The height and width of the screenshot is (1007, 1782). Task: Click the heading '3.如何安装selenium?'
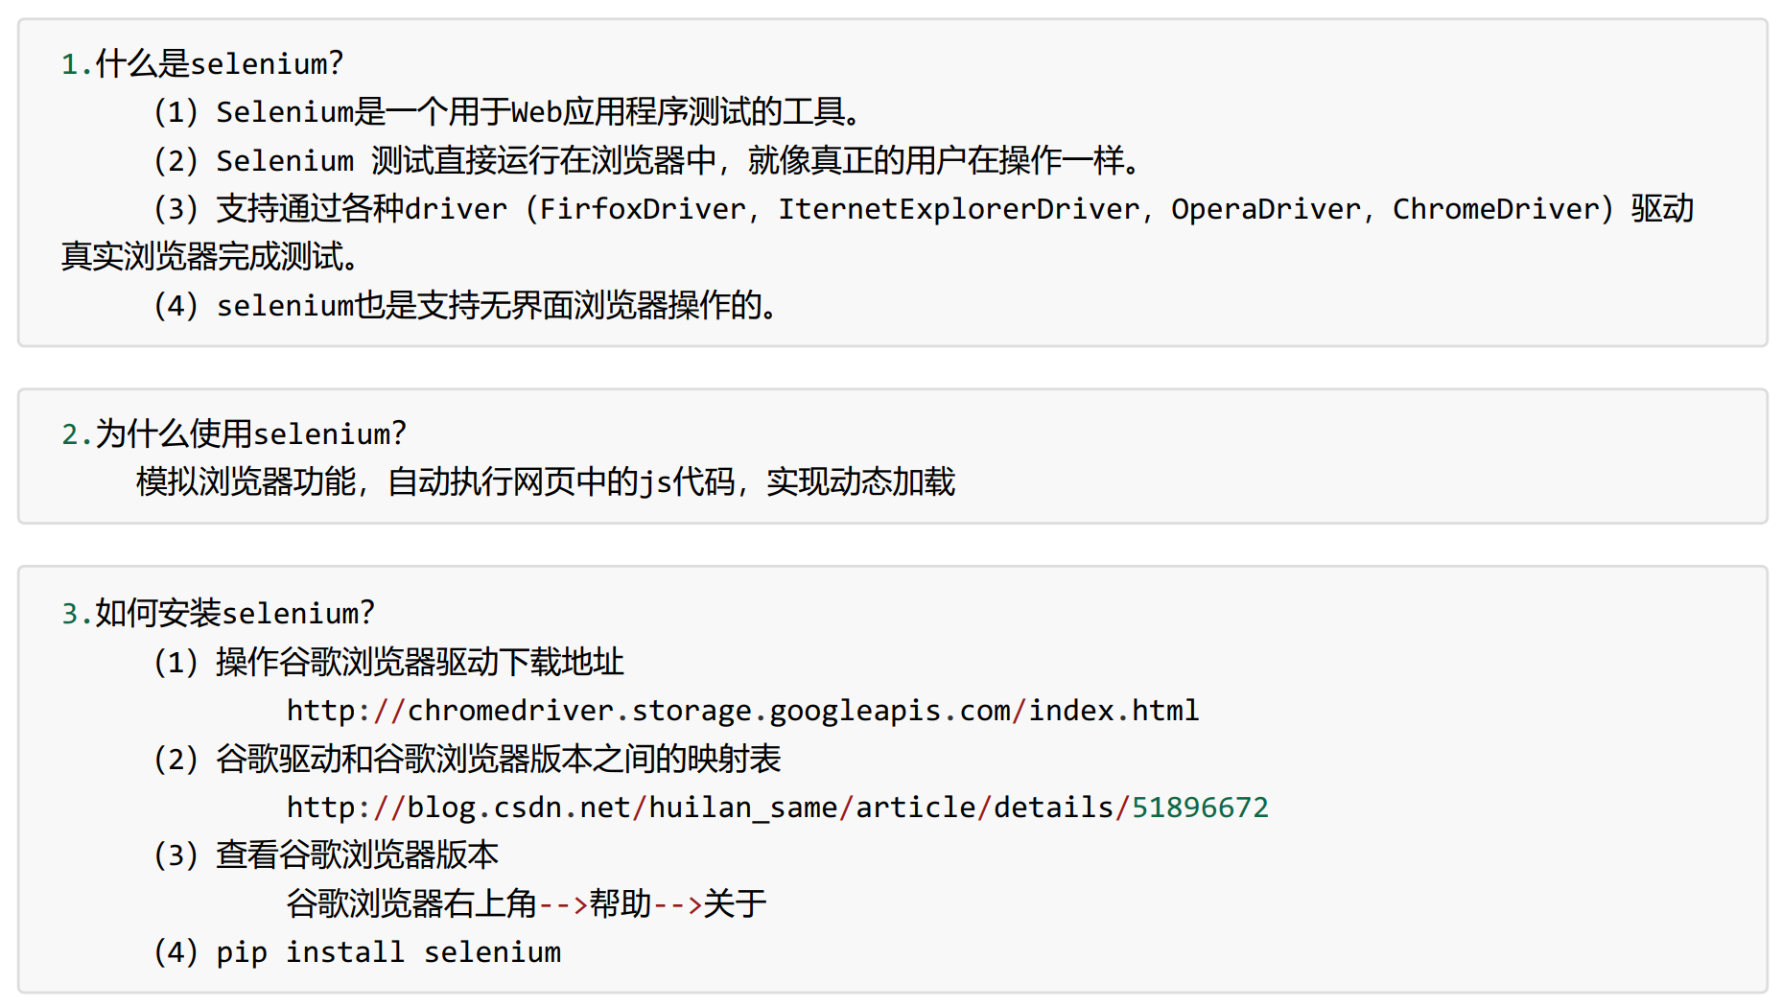[x=218, y=614]
